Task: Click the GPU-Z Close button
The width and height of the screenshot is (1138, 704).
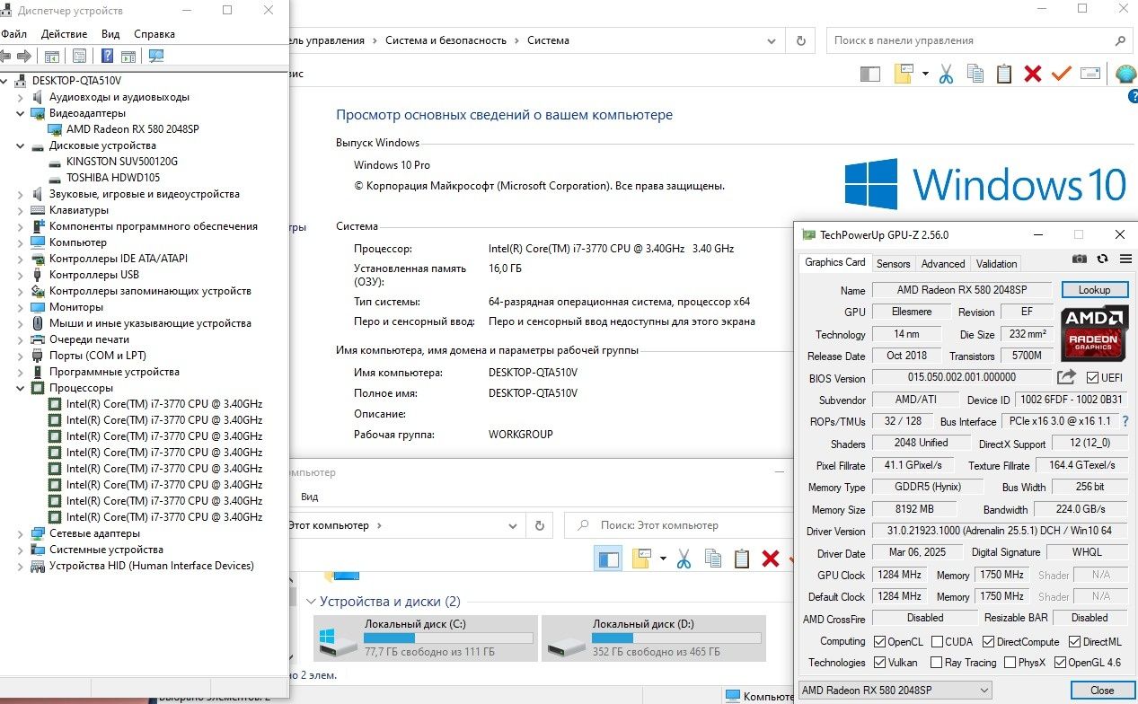Action: 1102,690
